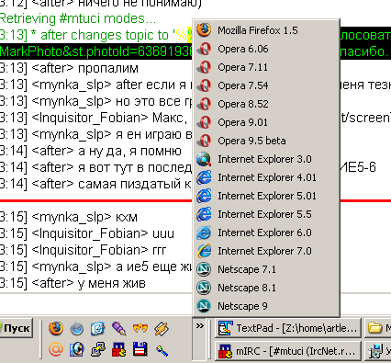Click the highlighted 'MarkPhoto&st.photoId' topic line

pyautogui.click(x=96, y=51)
